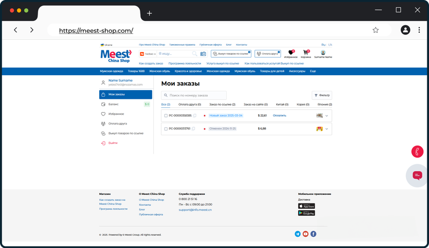Click the header Оплата друга button
Screen dimensions: 429x248
(268, 54)
